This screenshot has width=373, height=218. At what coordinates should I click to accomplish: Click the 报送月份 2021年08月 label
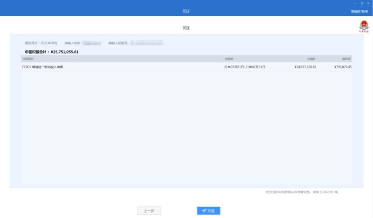[x=41, y=43]
